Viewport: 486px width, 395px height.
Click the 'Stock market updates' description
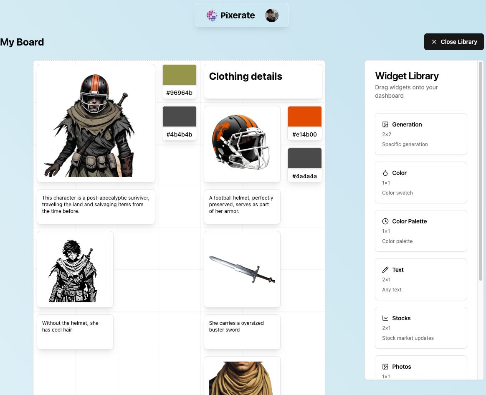(x=408, y=338)
